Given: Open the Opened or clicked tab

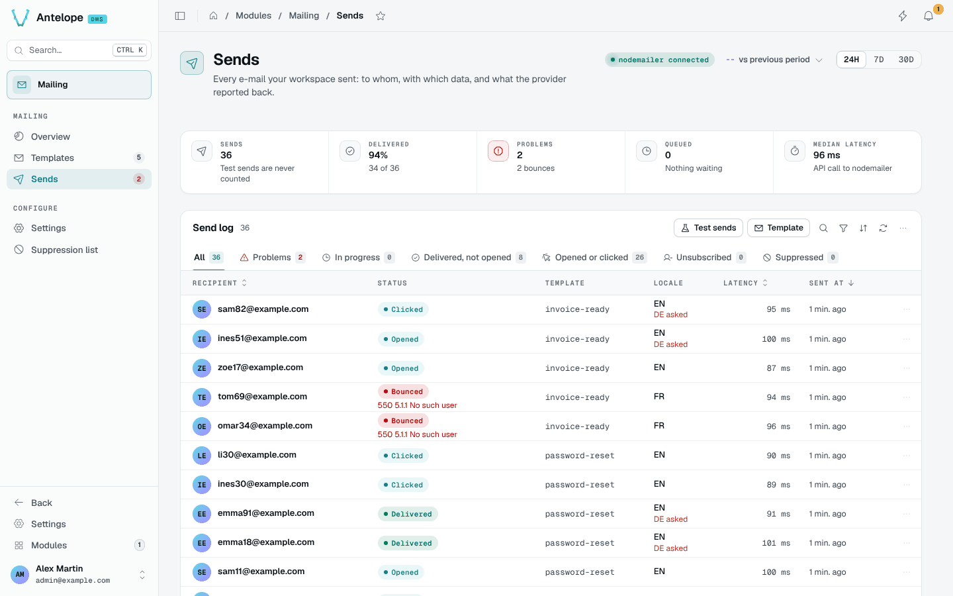Looking at the screenshot, I should tap(594, 258).
